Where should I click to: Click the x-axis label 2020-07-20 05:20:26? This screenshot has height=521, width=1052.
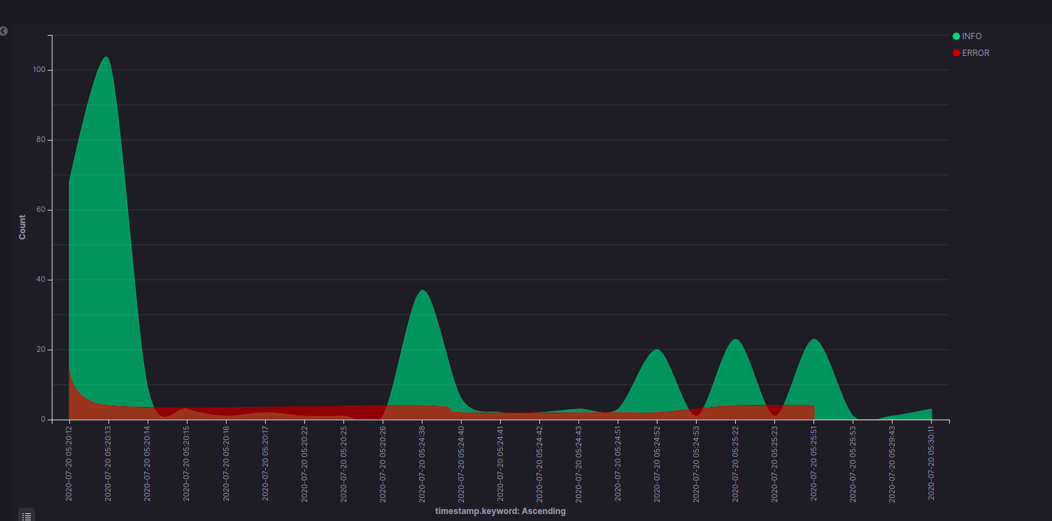click(383, 463)
